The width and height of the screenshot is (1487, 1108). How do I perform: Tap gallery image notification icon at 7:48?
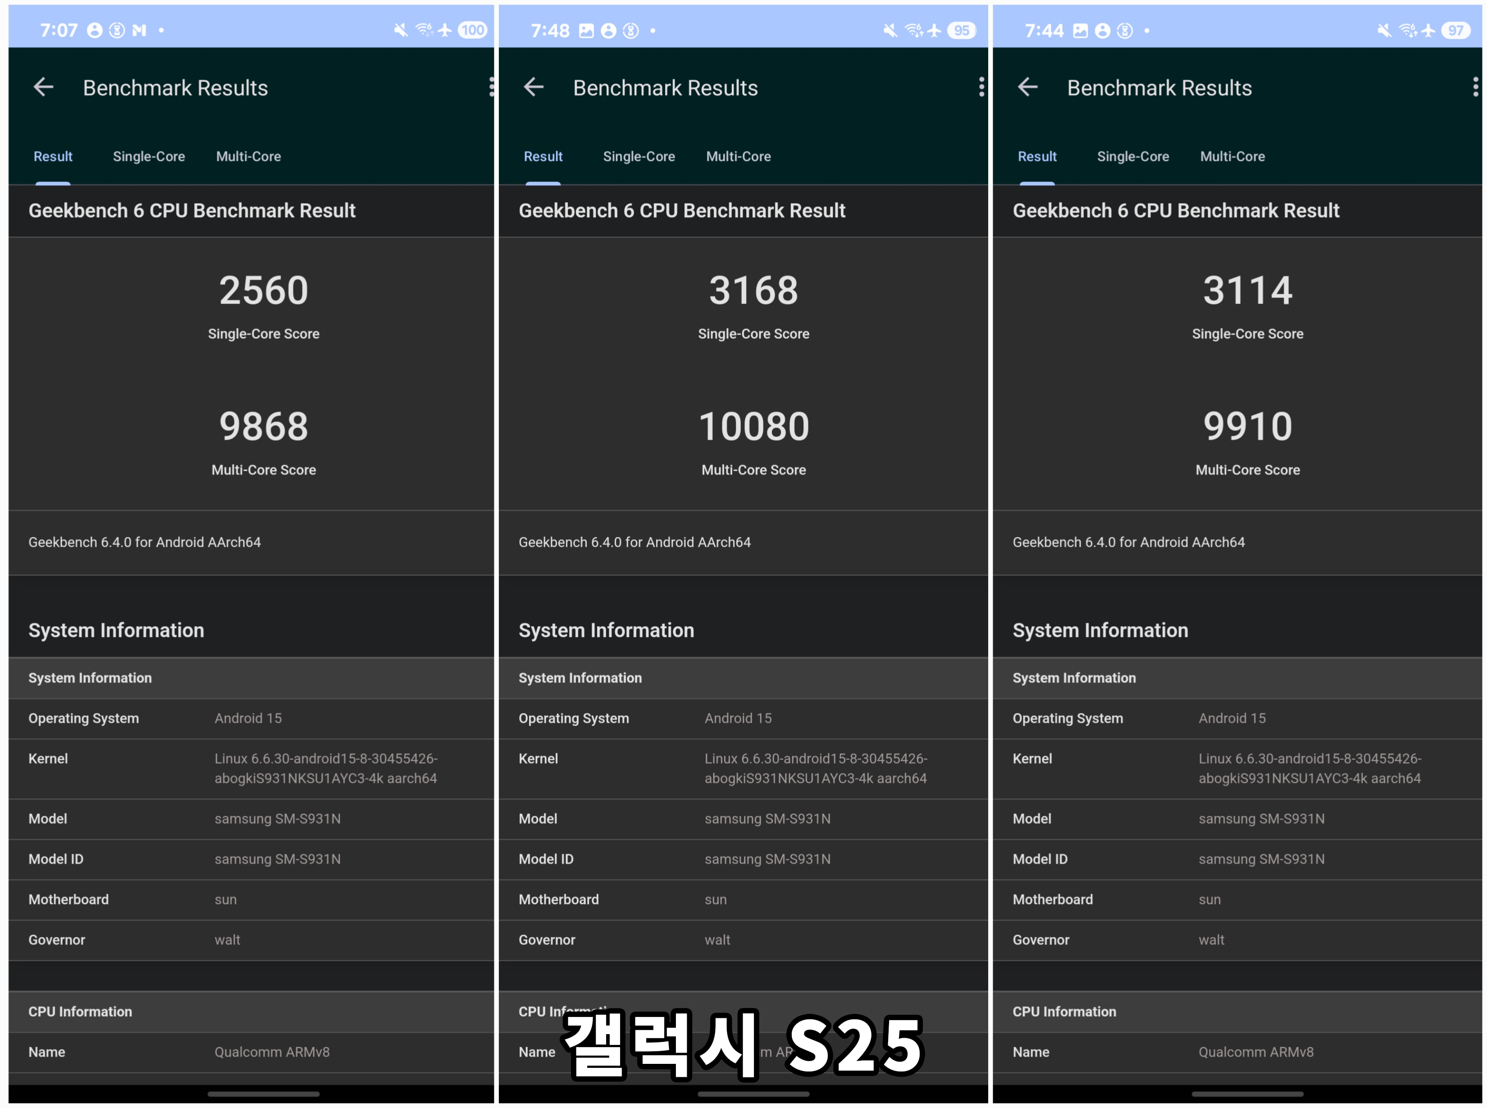click(586, 31)
